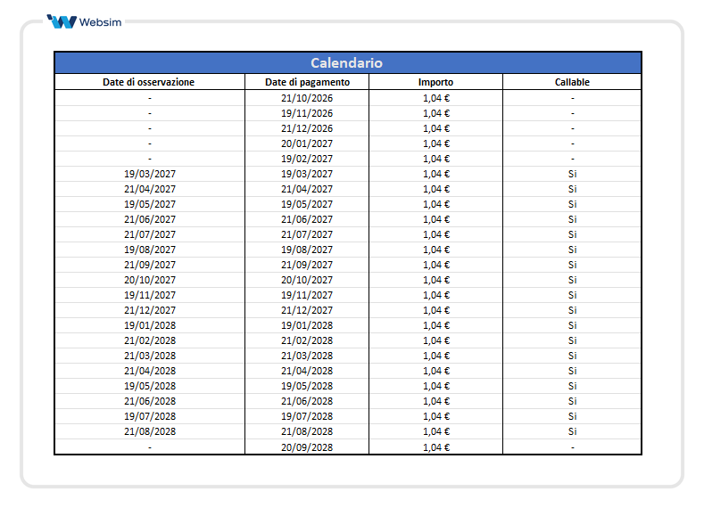Select the 1,04 € amount in the 19/03/2027 row

click(x=436, y=174)
